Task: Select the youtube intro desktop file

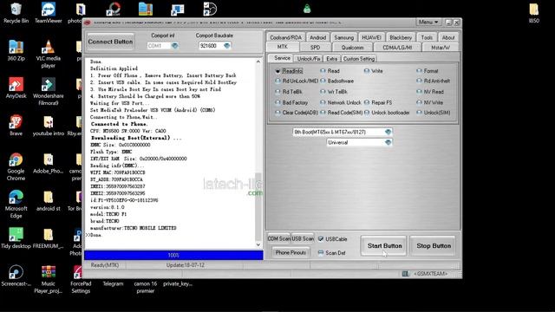Action: (x=49, y=126)
